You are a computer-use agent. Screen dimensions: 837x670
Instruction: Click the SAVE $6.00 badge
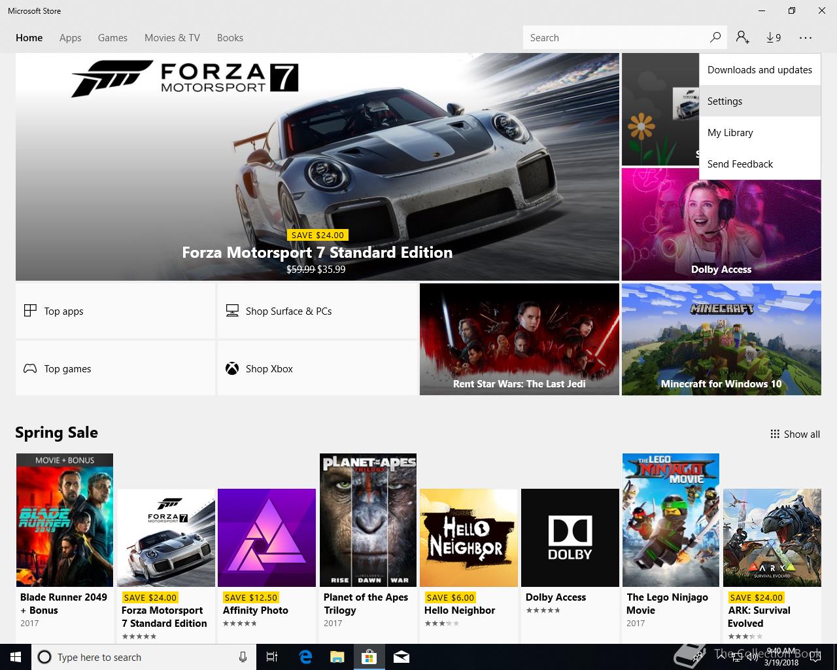(451, 597)
